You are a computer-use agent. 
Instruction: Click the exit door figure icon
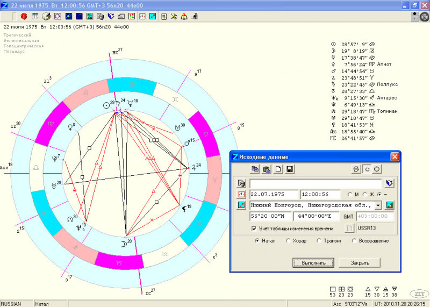tap(195, 17)
